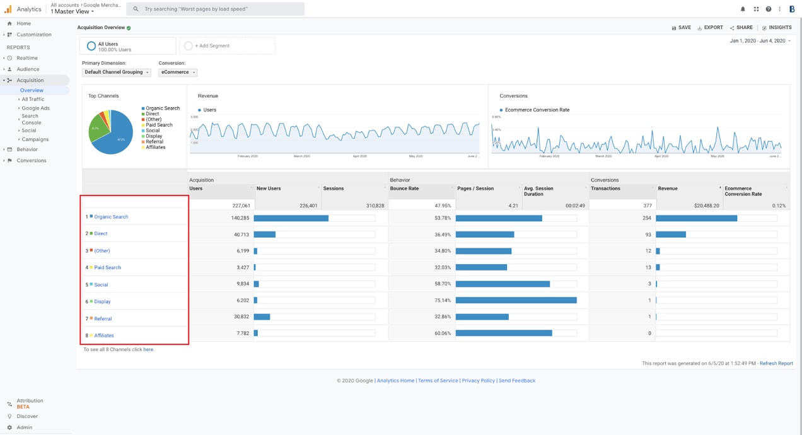
Task: Expand the Jan 1 - Jun 4 date range picker
Action: 759,40
